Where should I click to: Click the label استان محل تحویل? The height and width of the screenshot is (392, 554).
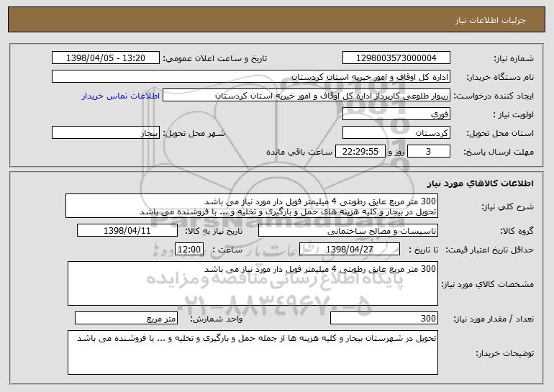coord(500,133)
